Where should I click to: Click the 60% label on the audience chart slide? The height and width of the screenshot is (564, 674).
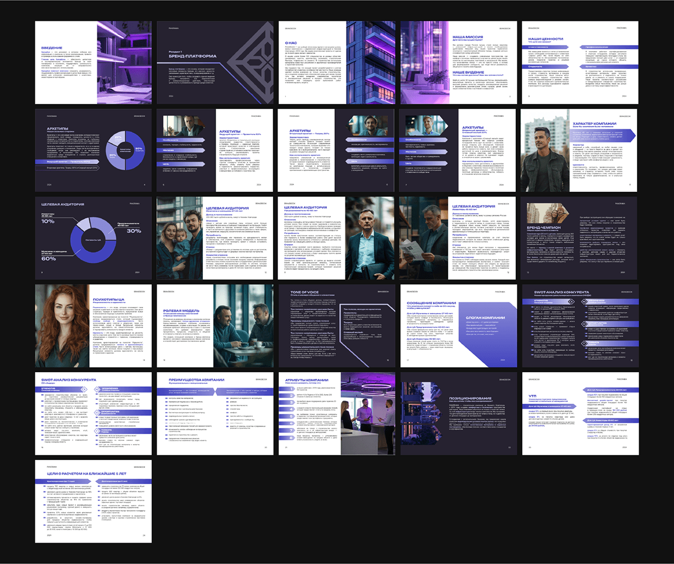(48, 259)
